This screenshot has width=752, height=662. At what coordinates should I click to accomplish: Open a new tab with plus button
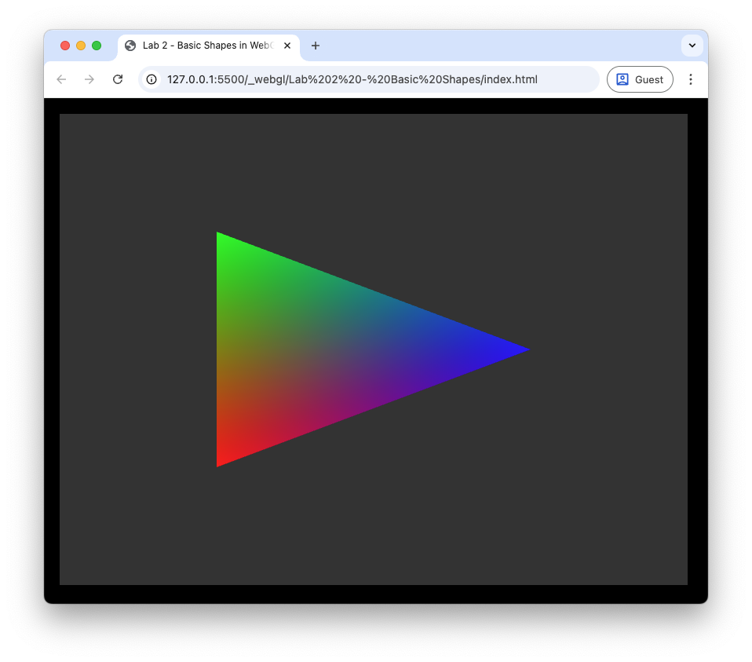pyautogui.click(x=316, y=46)
